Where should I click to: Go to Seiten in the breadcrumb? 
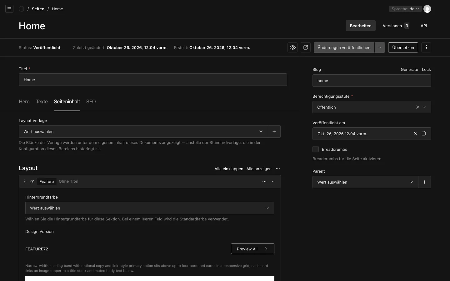38,9
